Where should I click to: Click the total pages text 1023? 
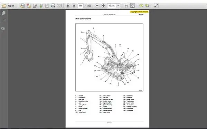89,6
